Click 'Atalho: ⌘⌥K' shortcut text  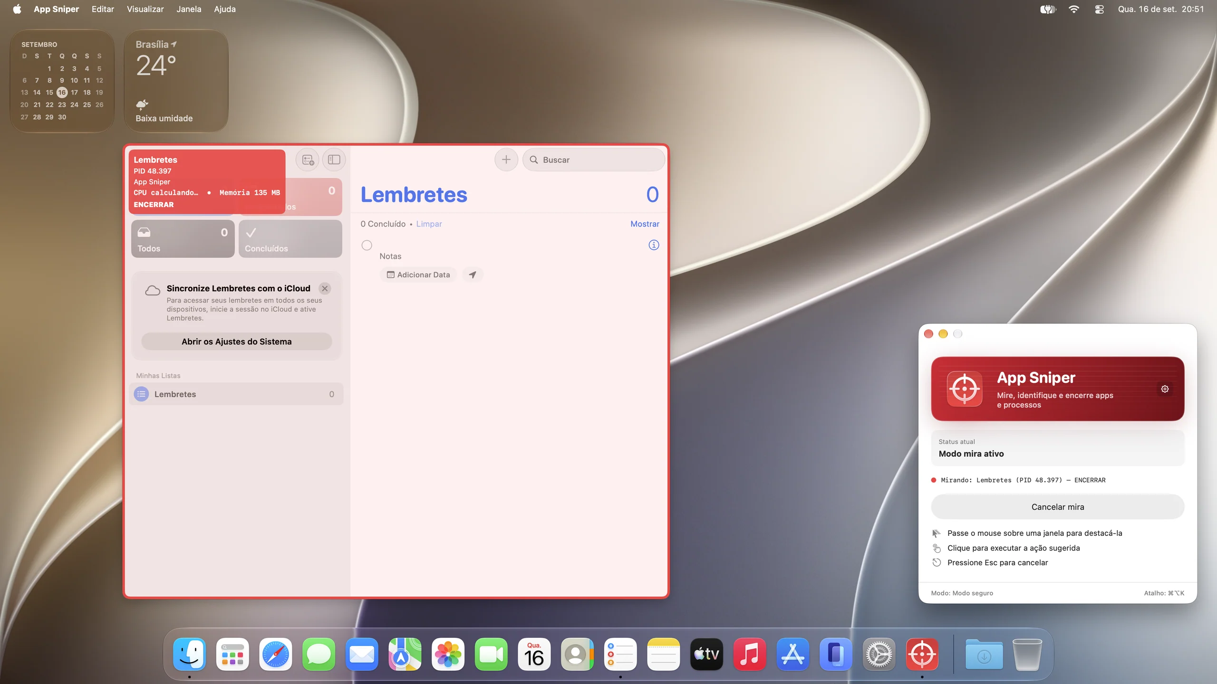(x=1164, y=593)
